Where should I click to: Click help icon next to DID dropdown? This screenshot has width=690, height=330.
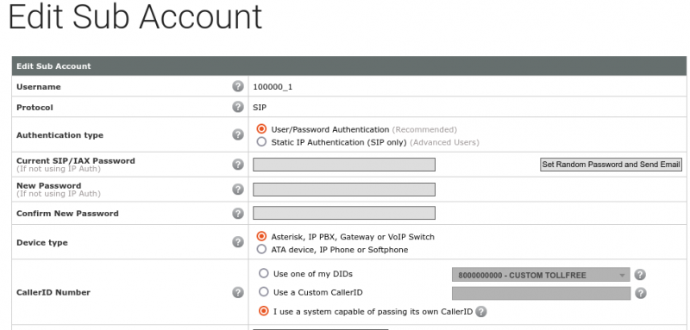pos(640,275)
